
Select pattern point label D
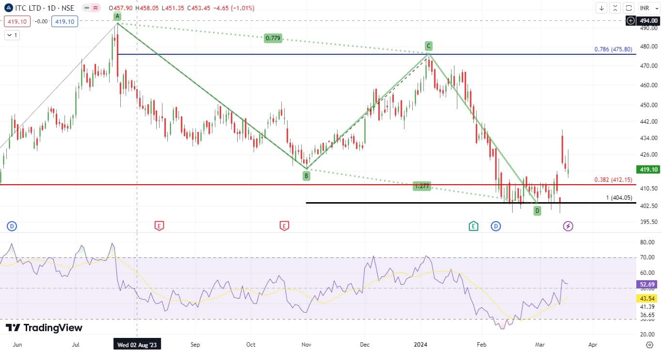point(537,211)
